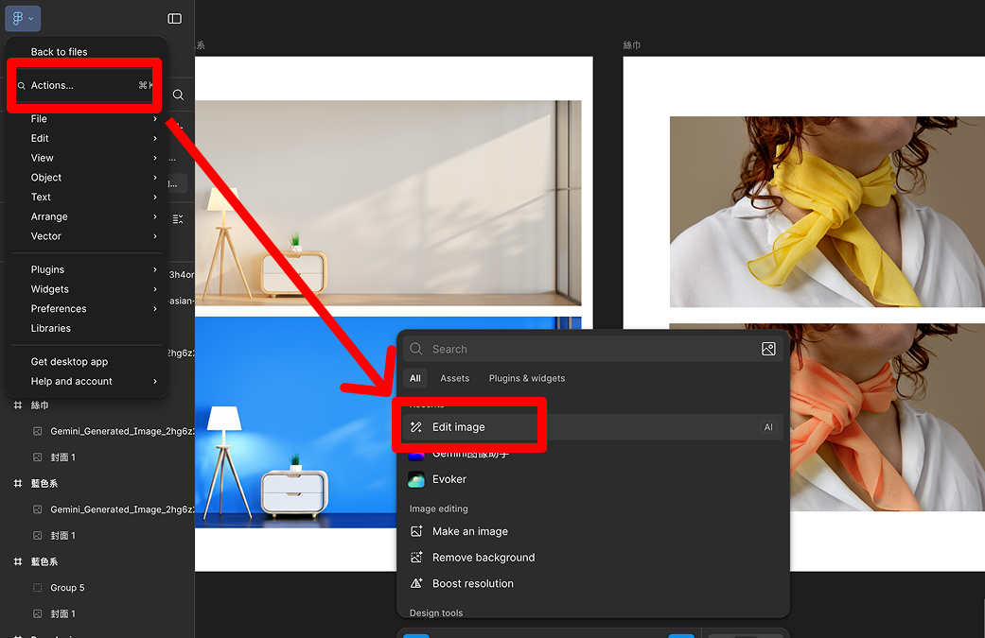Switch to the All tab in Actions
Viewport: 985px width, 638px height.
415,378
